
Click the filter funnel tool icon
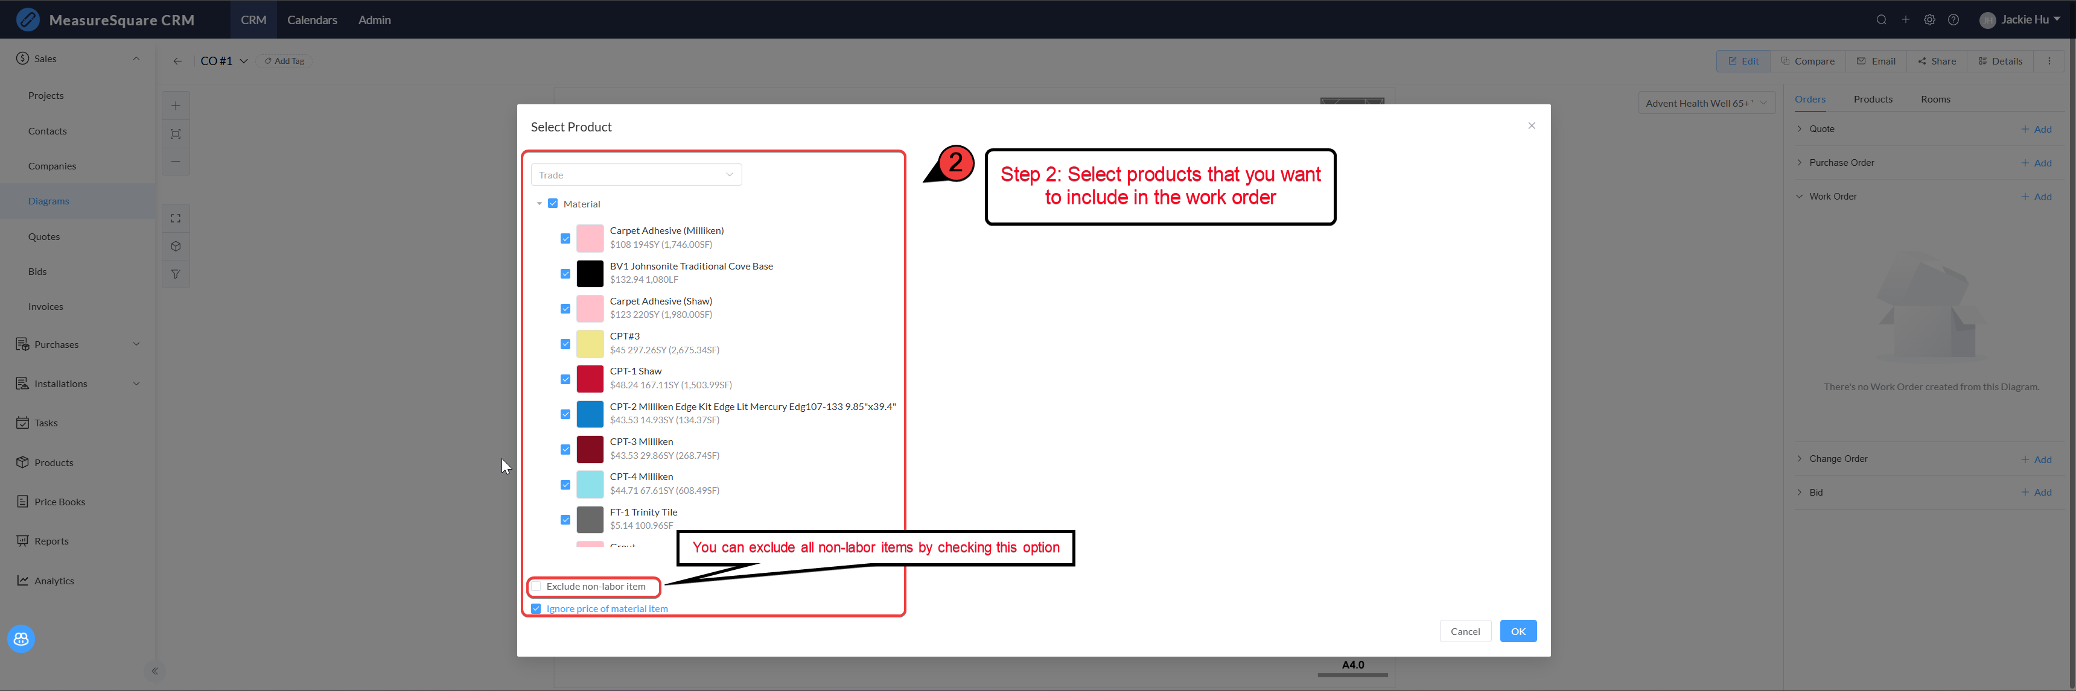point(176,274)
